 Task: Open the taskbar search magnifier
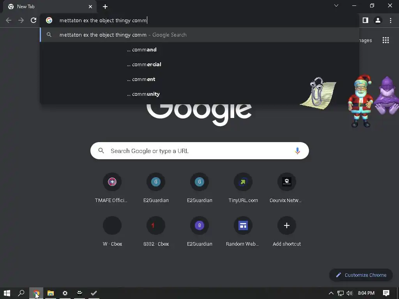point(21,293)
